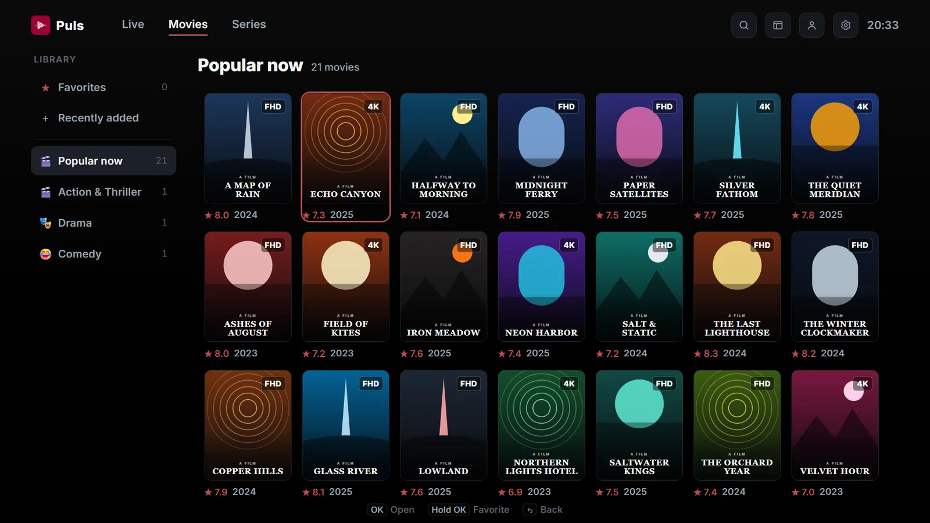Open The Last Lighthouse poster
This screenshot has width=930, height=523.
737,286
